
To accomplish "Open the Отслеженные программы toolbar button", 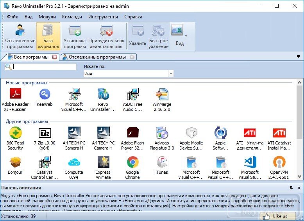I will click(x=20, y=36).
